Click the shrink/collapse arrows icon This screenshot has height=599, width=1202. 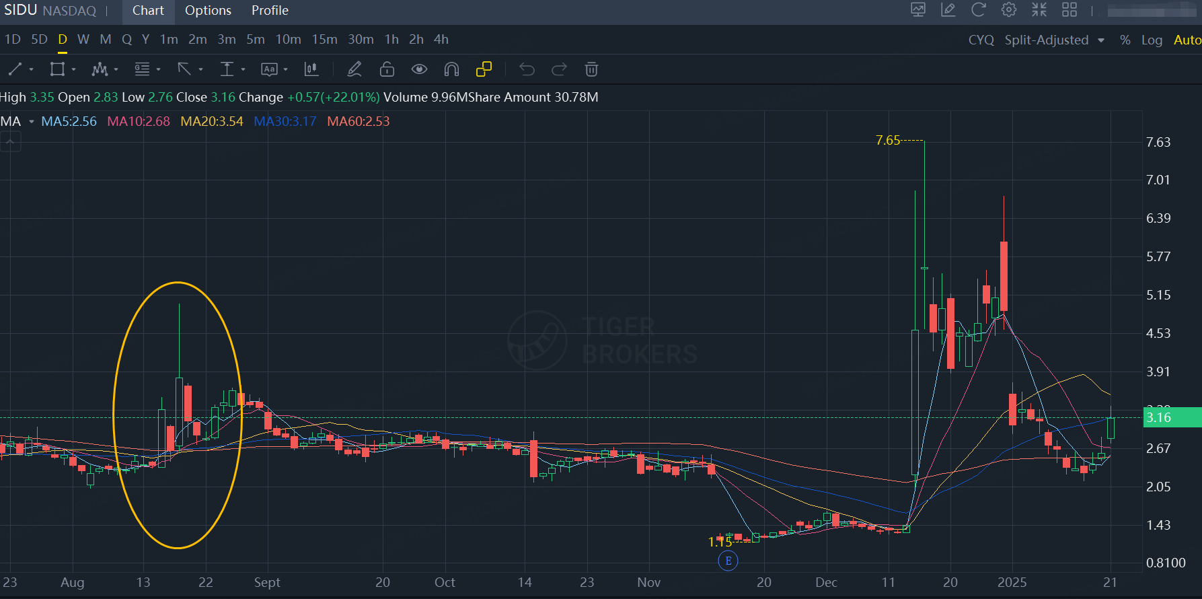[1039, 10]
